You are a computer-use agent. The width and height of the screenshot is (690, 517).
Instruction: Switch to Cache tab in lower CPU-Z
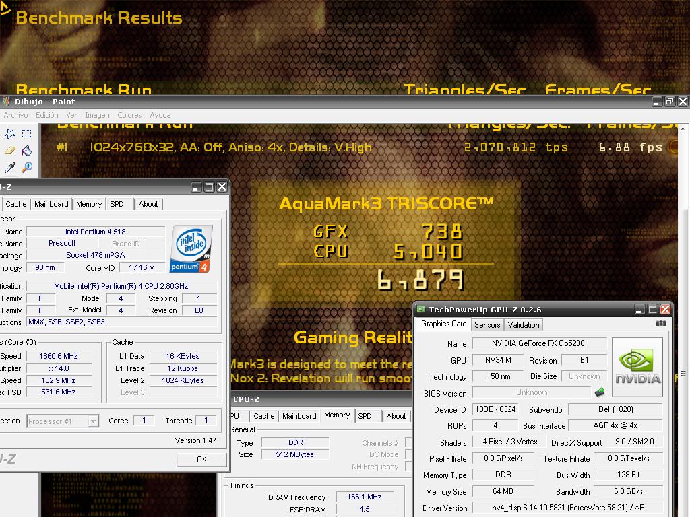click(x=264, y=416)
